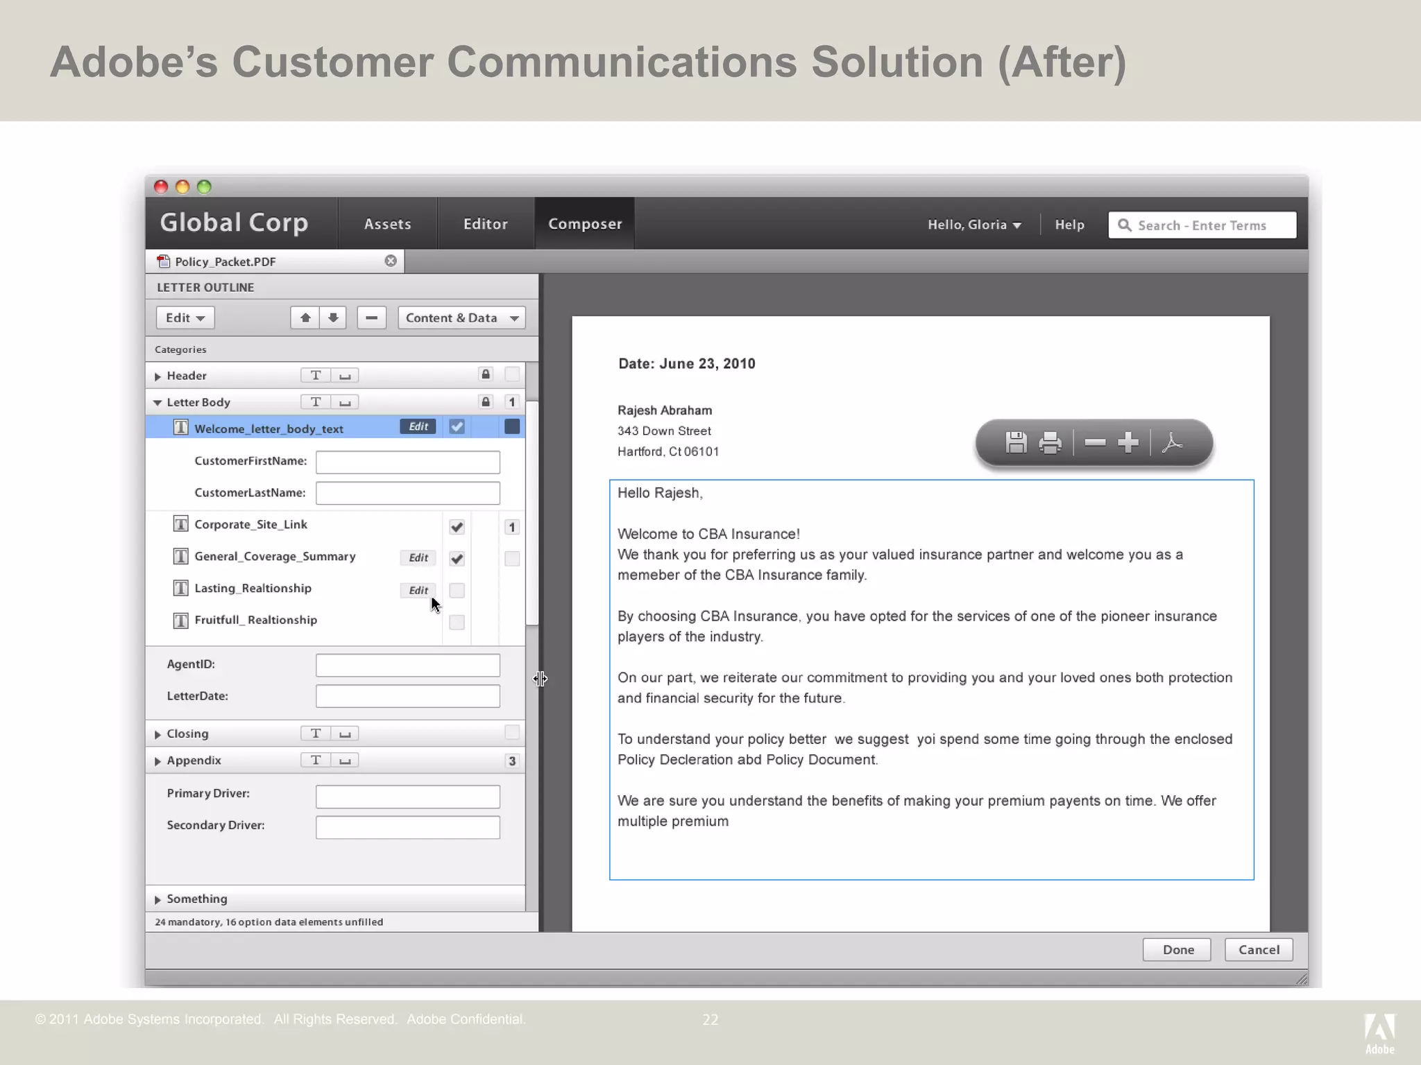Click the Done button

pos(1177,950)
